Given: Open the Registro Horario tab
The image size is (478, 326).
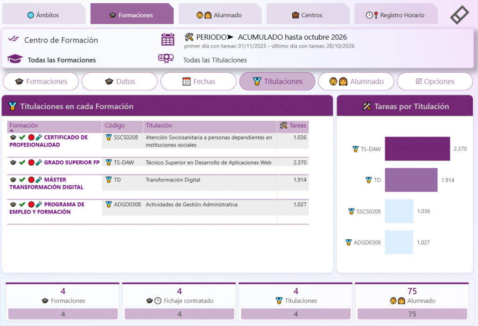Looking at the screenshot, I should point(396,14).
